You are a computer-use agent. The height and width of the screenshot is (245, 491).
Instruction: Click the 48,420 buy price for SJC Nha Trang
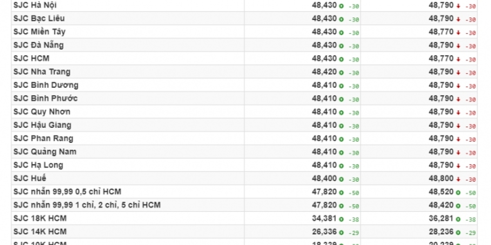[x=324, y=72]
